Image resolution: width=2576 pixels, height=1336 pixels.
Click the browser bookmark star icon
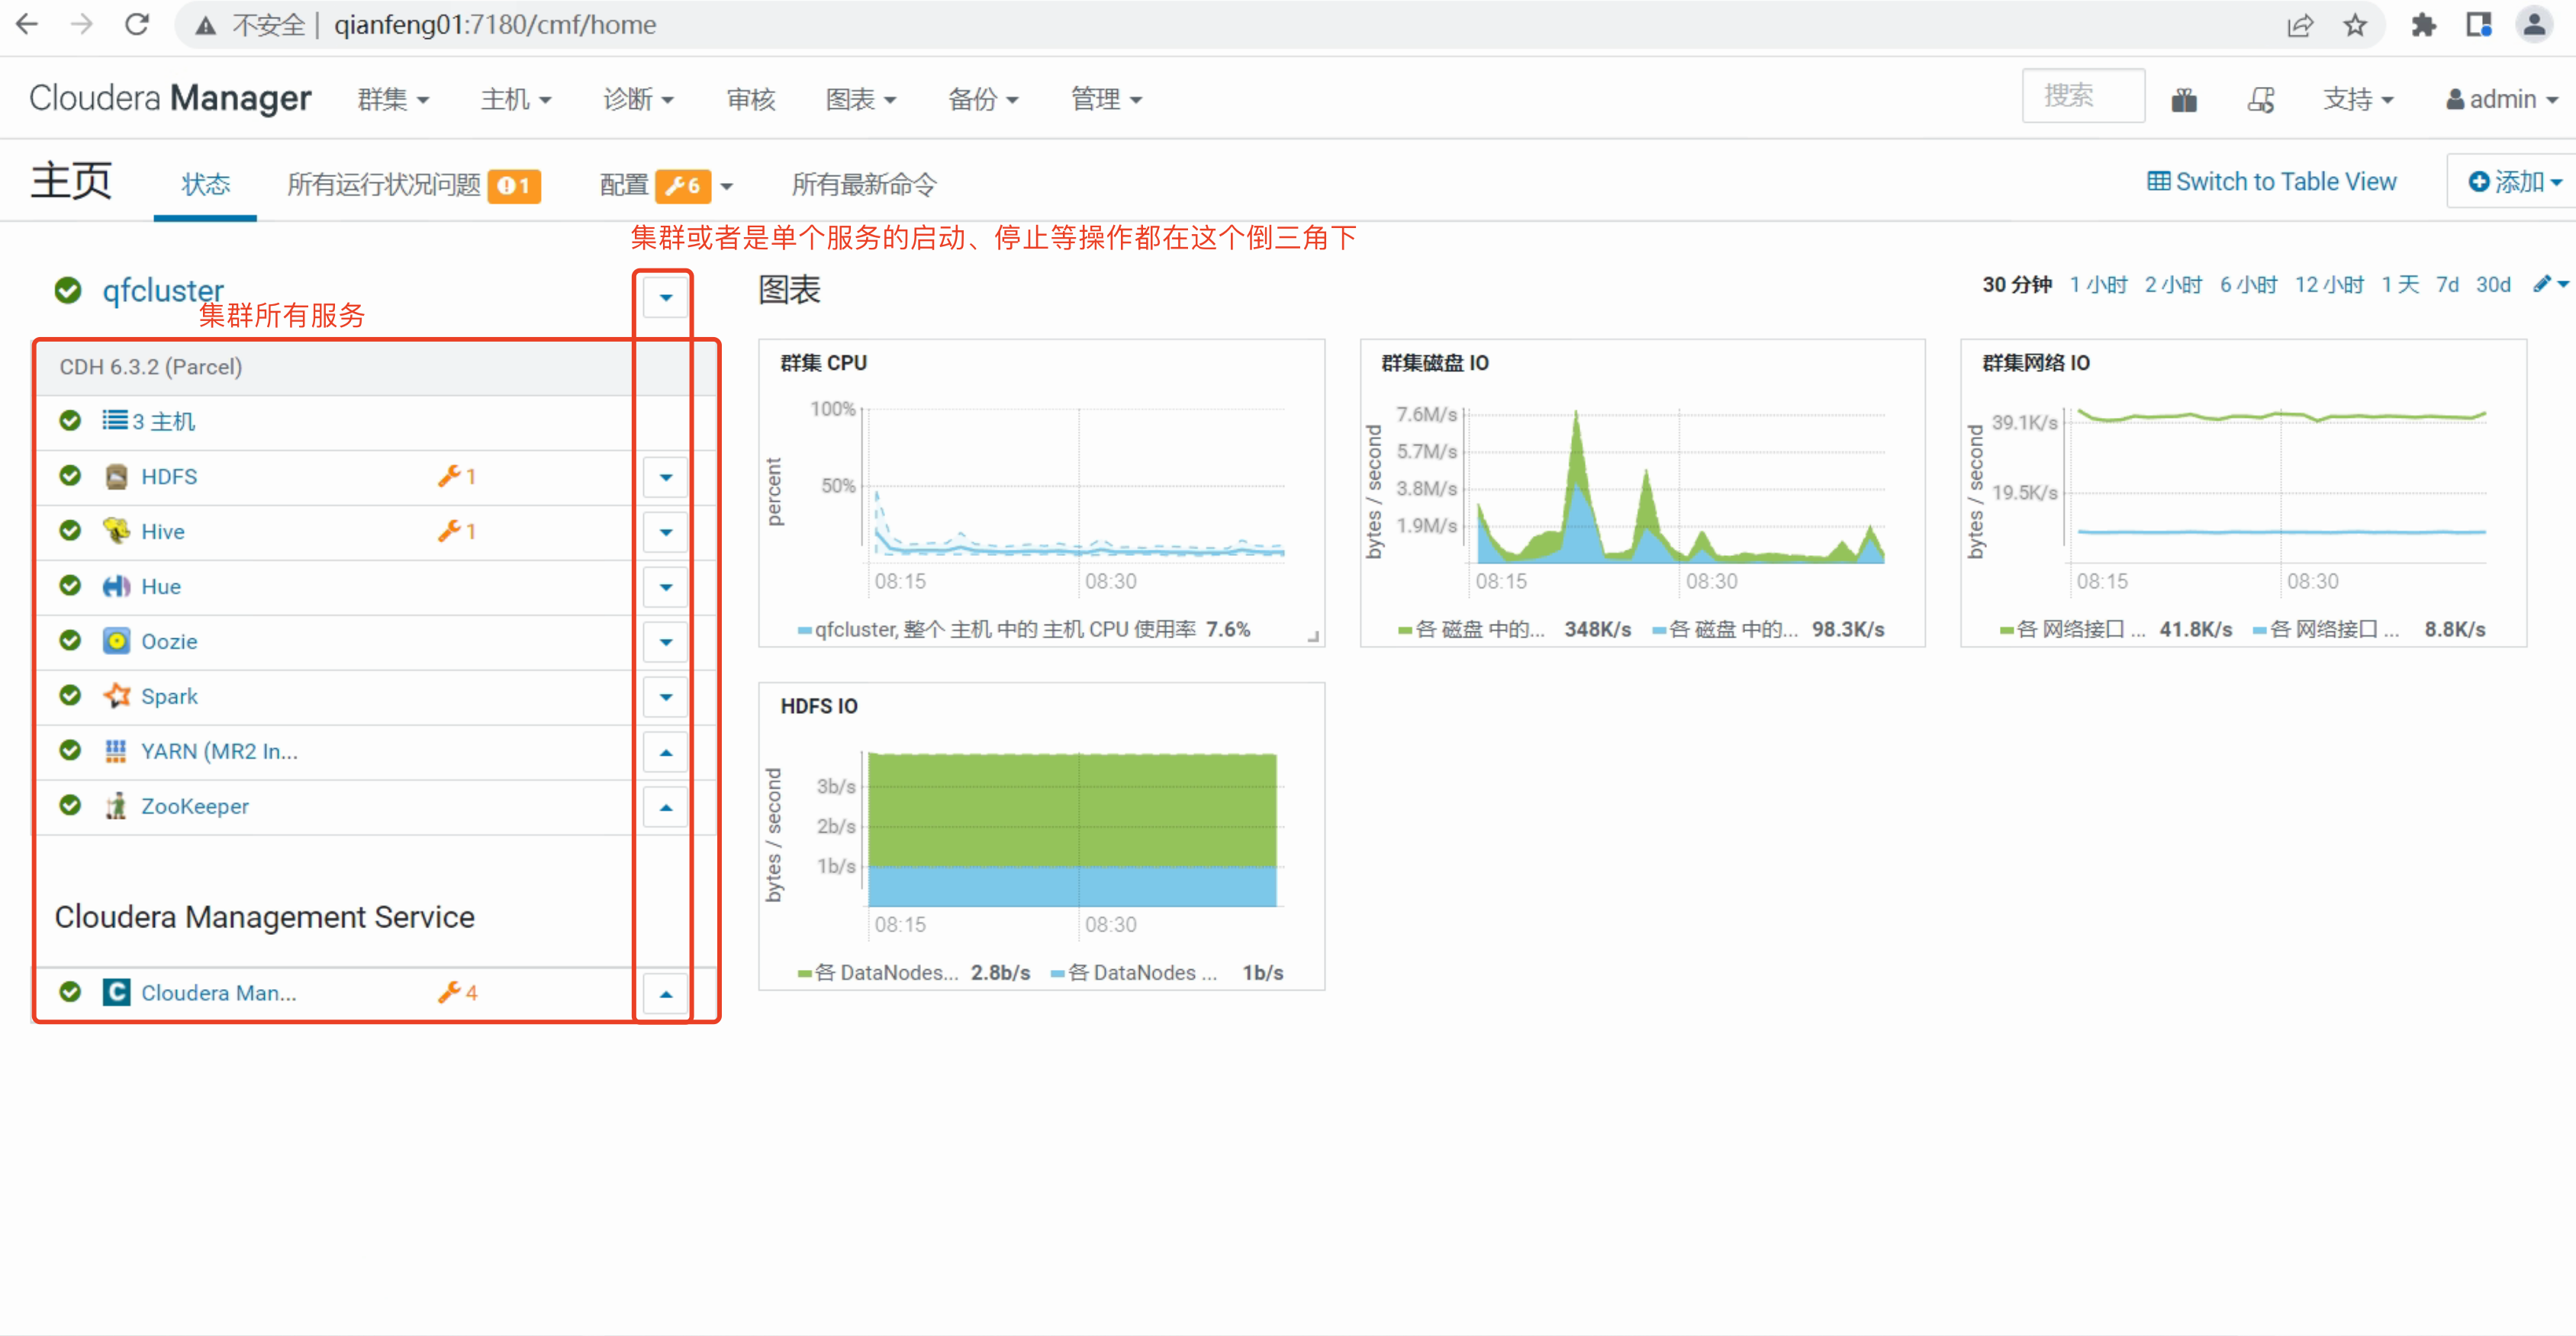coord(2355,25)
